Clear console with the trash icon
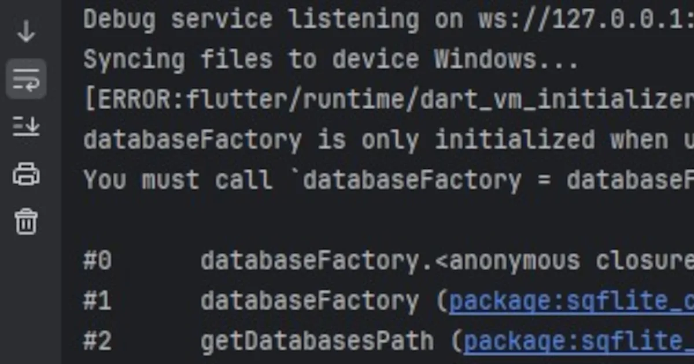The image size is (694, 364). [26, 221]
